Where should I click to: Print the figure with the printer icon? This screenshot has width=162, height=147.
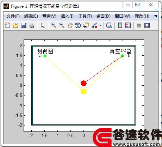(32, 25)
